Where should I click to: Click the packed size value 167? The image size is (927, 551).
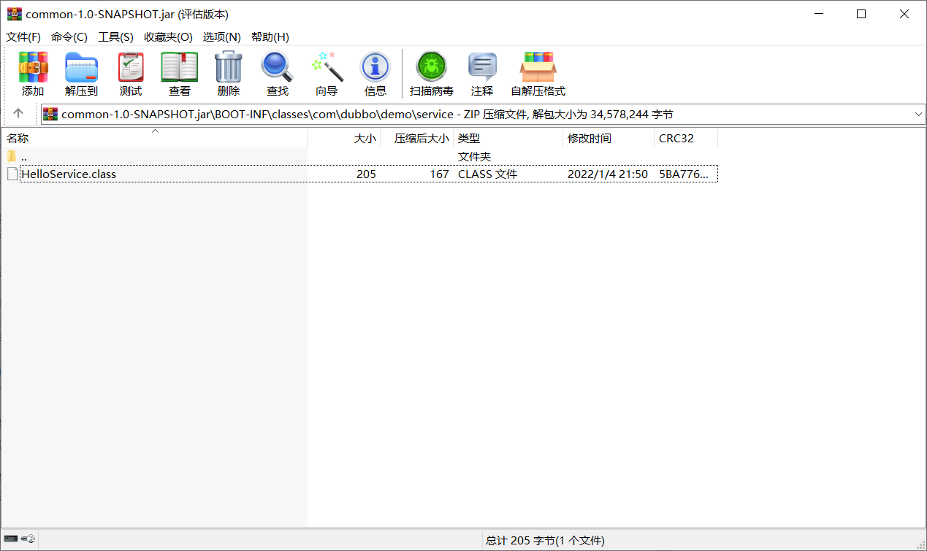(x=439, y=174)
